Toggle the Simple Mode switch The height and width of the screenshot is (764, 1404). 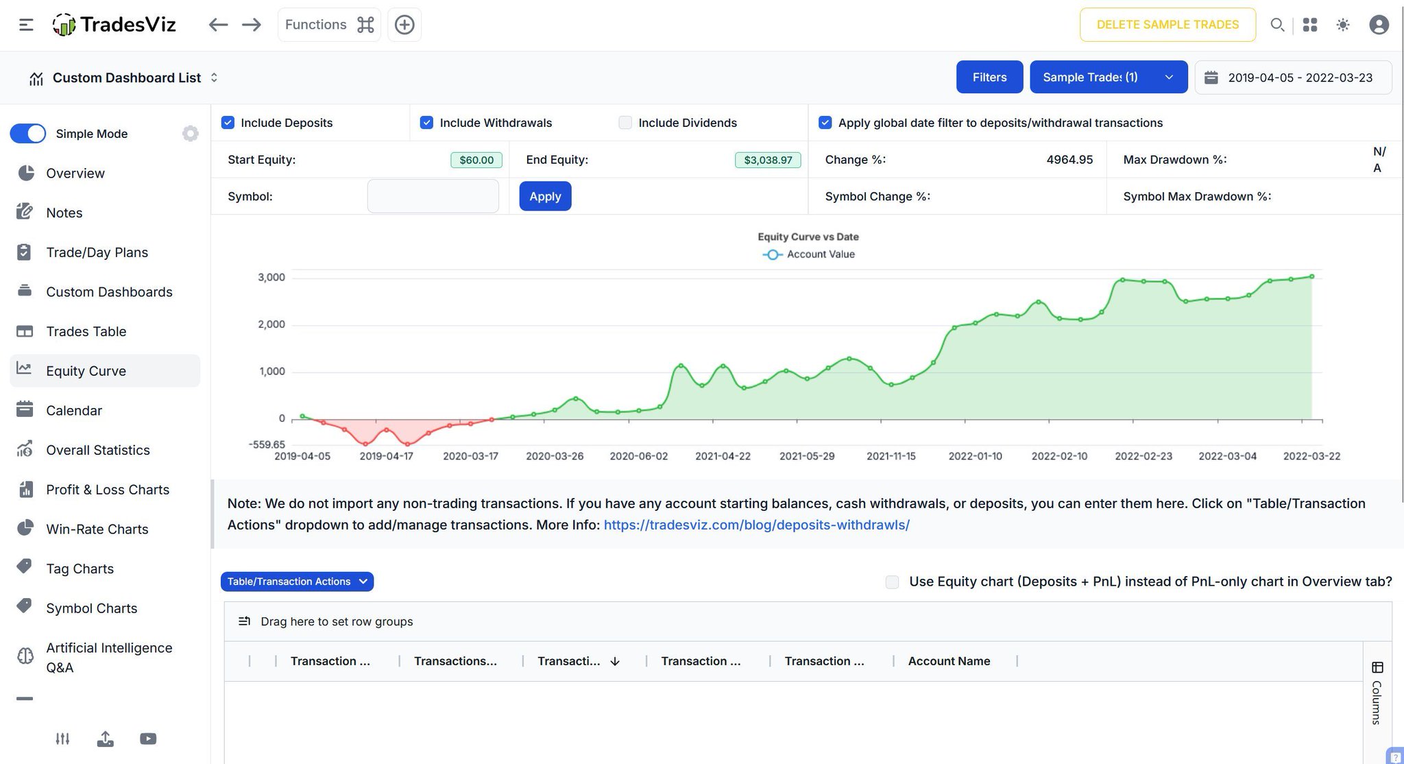28,134
